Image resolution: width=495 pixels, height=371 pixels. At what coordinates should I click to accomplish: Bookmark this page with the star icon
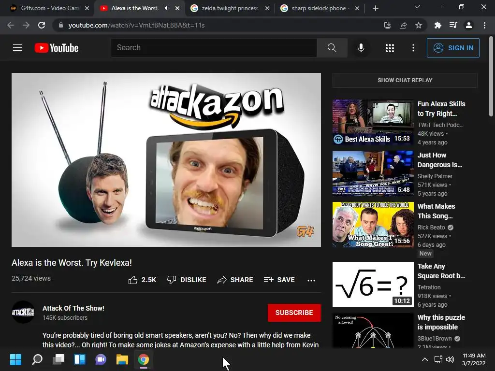418,25
